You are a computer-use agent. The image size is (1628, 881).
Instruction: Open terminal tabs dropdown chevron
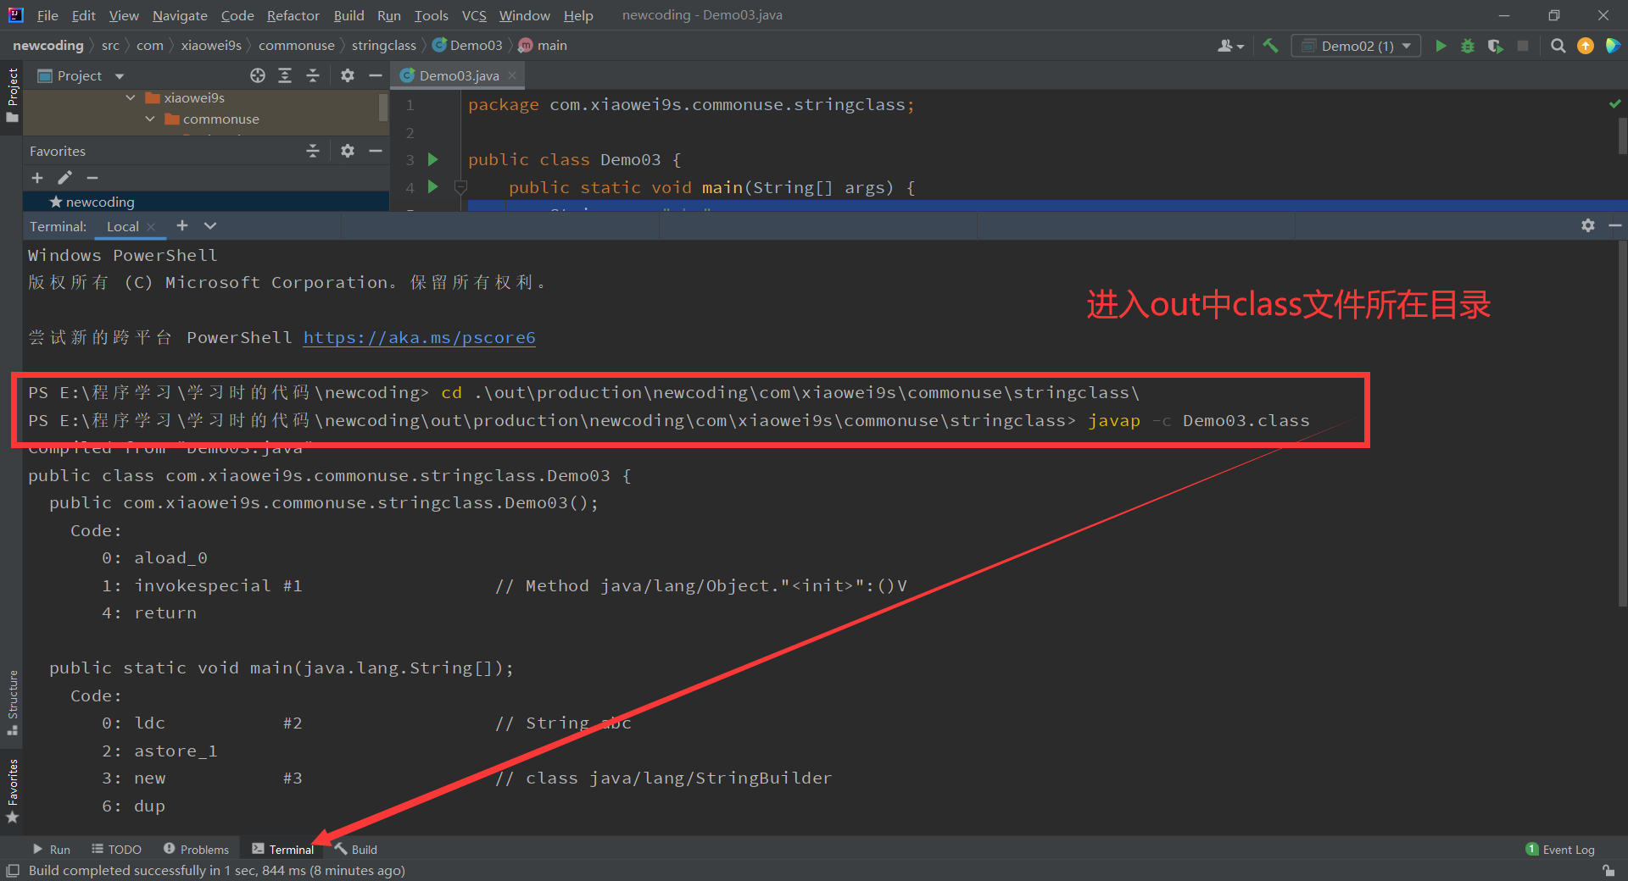(x=210, y=225)
